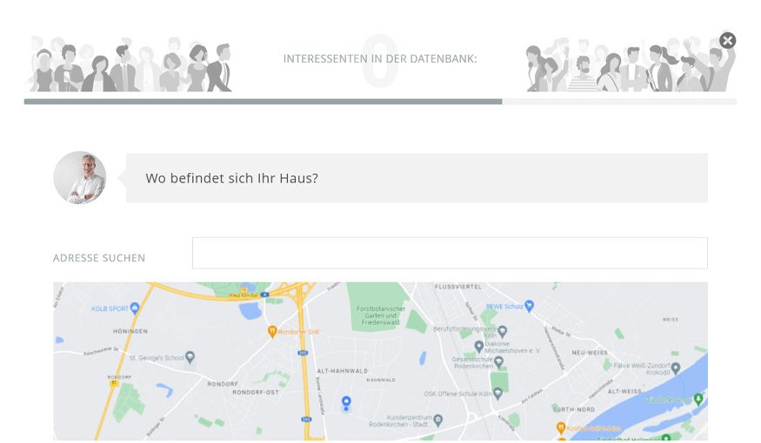Click the Forstbotanischer Garten und Friedenswald label
The height and width of the screenshot is (443, 761).
381,315
